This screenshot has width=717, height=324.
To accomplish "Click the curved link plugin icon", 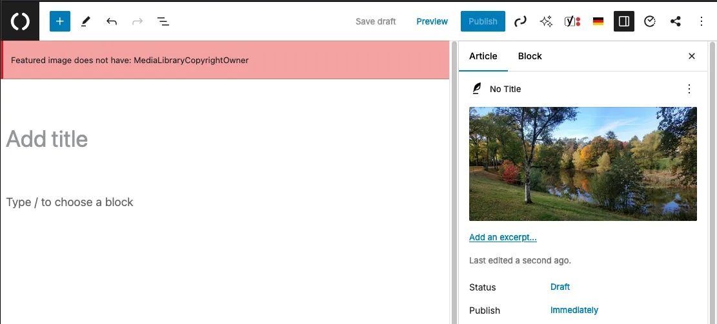I will point(520,21).
